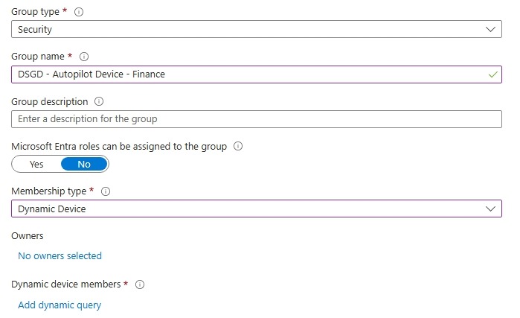
Task: Click green checkmark in Group name field
Action: [492, 74]
